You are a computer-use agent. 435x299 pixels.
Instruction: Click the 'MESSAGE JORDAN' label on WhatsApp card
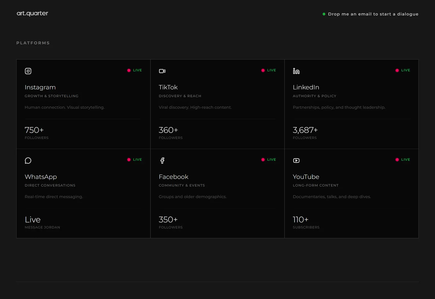(x=42, y=227)
